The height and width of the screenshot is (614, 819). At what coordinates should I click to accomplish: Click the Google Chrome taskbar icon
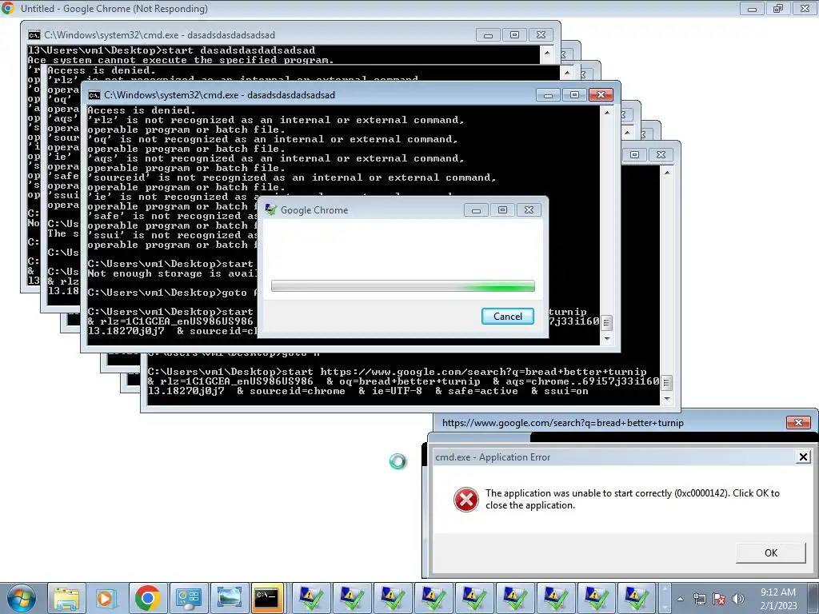[148, 598]
